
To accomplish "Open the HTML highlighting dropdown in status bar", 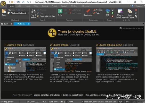I will click(x=83, y=102).
